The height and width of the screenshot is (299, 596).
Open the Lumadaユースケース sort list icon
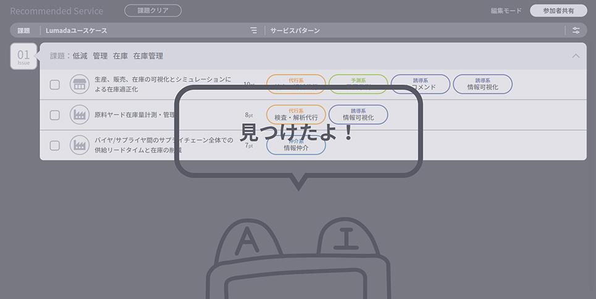(x=253, y=30)
